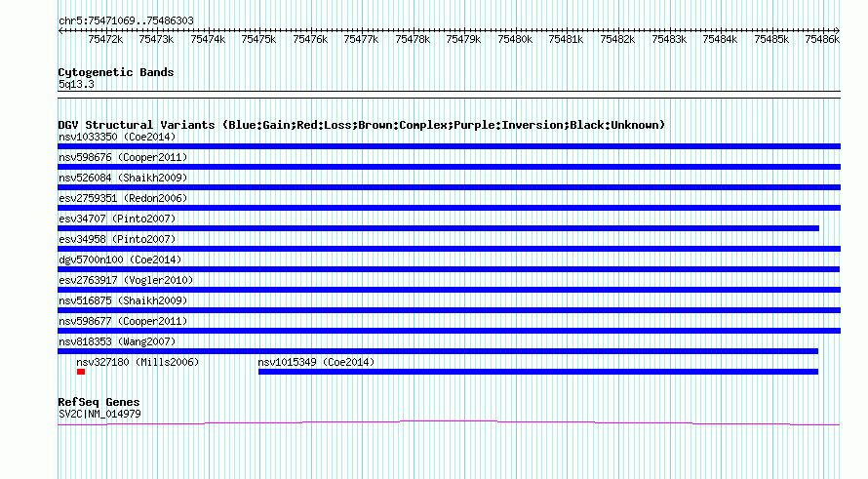
Task: Select the magenta SV2C gene track line
Action: [449, 423]
